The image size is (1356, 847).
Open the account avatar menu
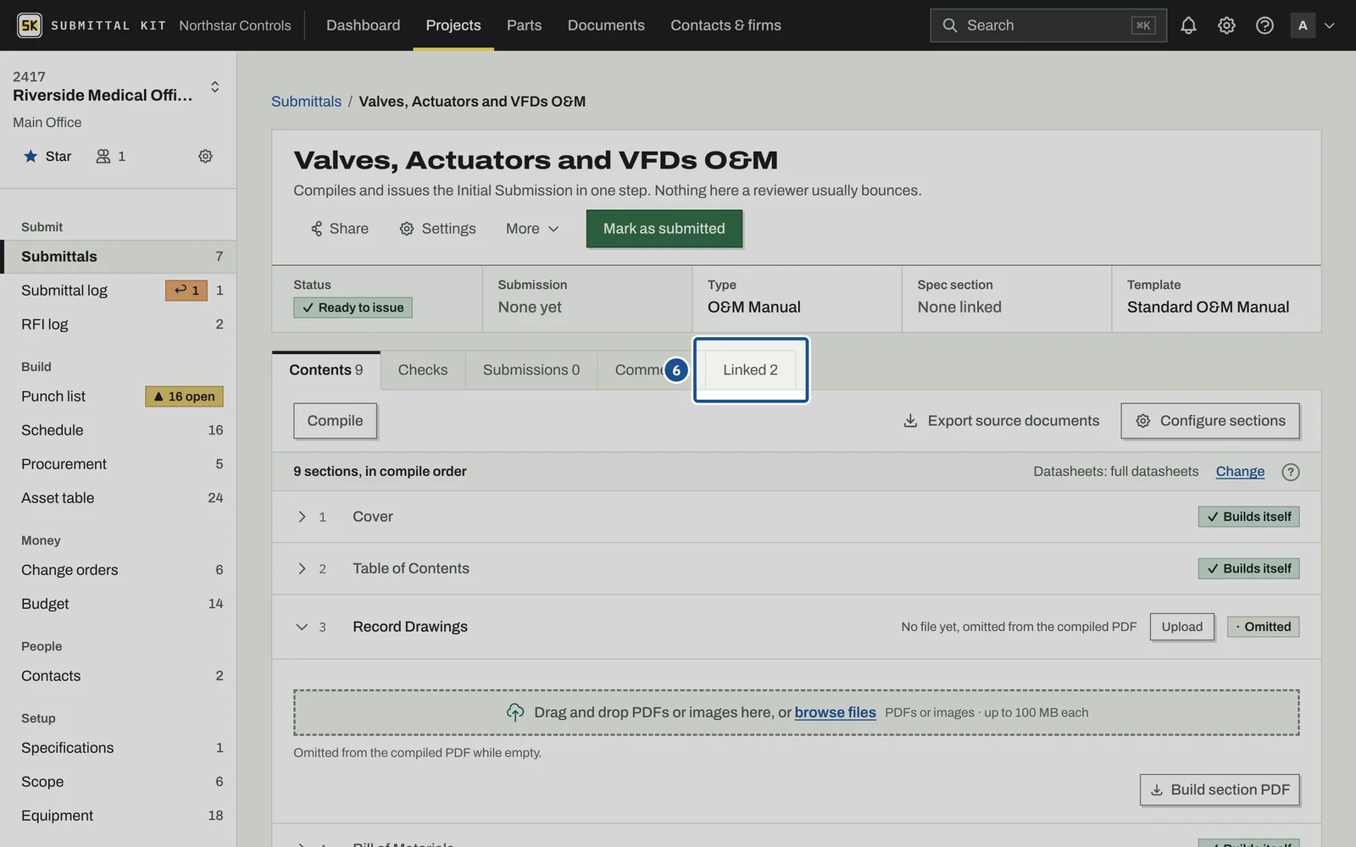pyautogui.click(x=1313, y=25)
